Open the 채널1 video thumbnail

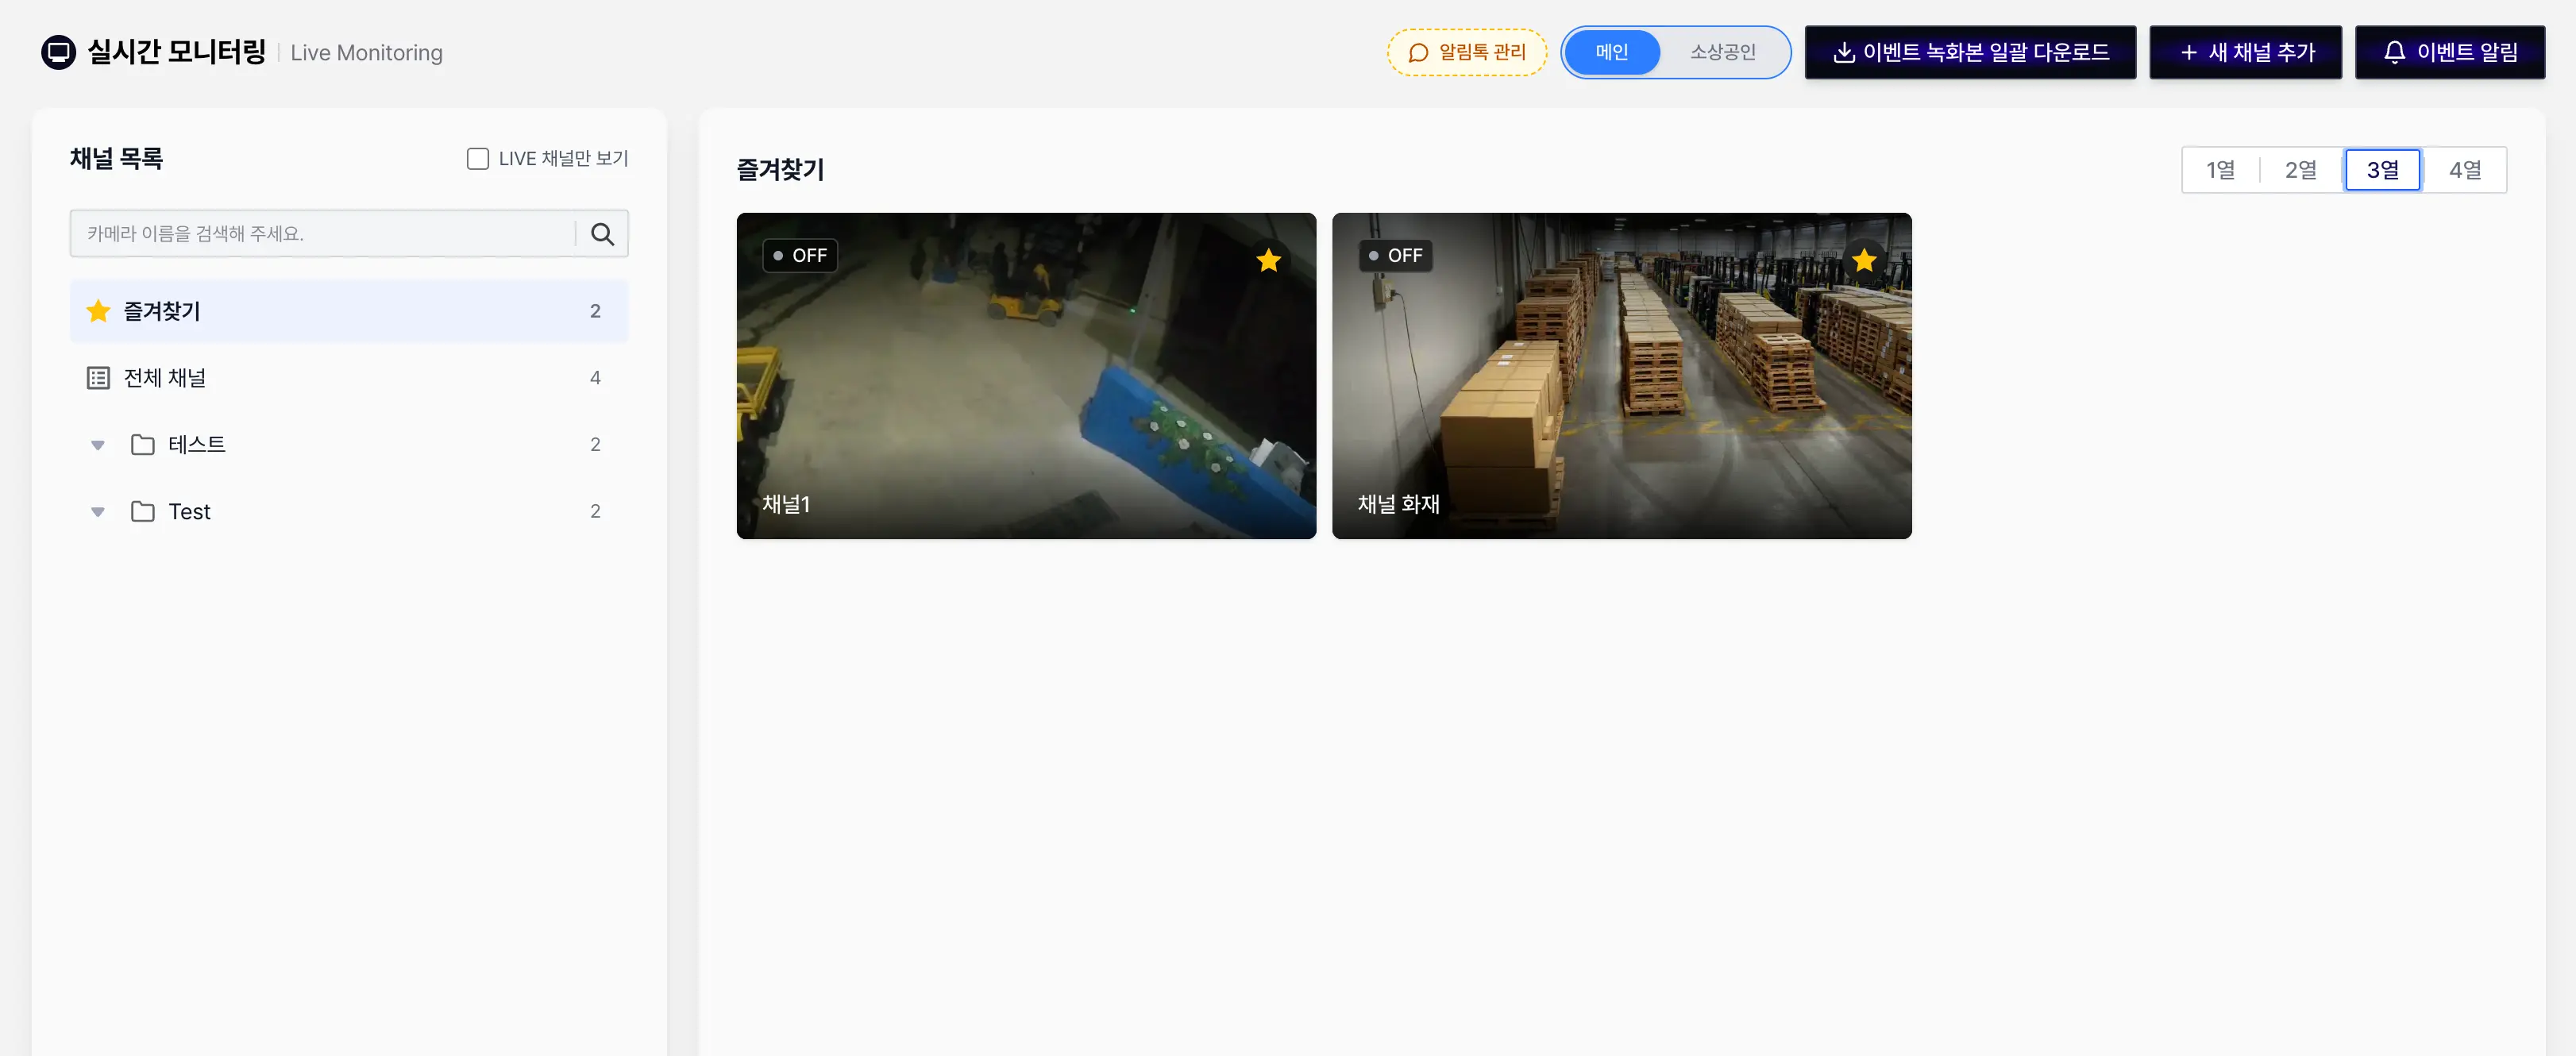pyautogui.click(x=1026, y=376)
